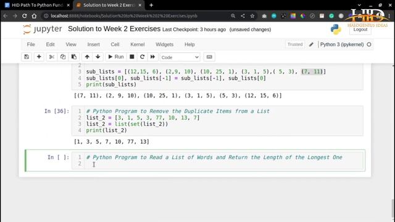
Task: Close the HID Path To Python tab
Action: click(x=69, y=5)
